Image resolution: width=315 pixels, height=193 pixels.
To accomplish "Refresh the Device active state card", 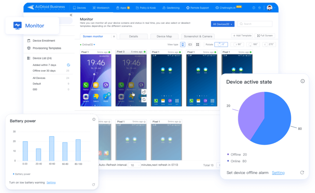I will (302, 173).
